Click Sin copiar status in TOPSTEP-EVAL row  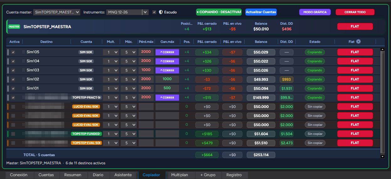pos(315,143)
